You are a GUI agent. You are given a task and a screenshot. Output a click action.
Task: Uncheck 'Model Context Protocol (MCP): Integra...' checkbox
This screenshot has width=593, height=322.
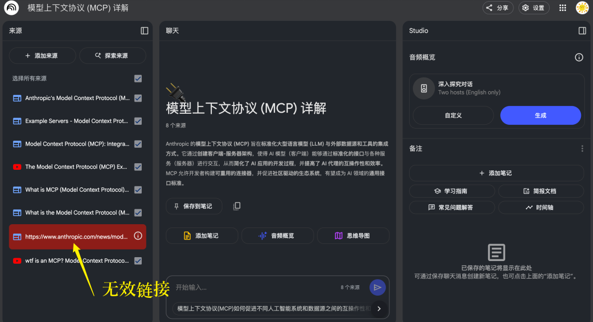pos(138,144)
